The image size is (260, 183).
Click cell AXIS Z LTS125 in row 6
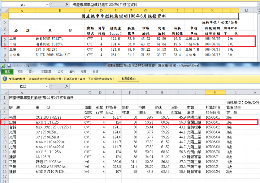pyautogui.click(x=60, y=122)
